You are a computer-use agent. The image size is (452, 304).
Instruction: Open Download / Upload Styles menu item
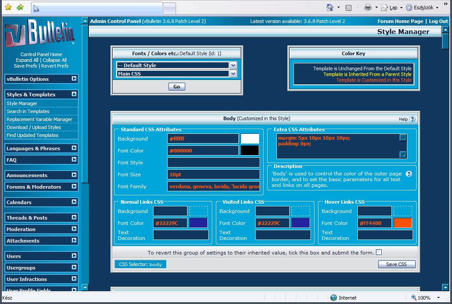point(34,127)
